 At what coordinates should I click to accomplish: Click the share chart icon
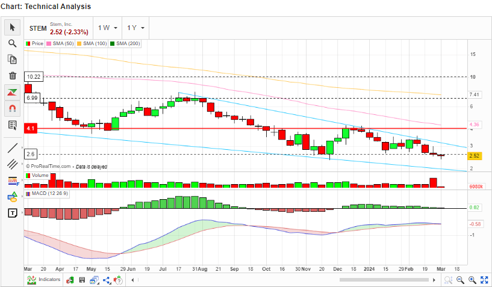[x=107, y=280]
